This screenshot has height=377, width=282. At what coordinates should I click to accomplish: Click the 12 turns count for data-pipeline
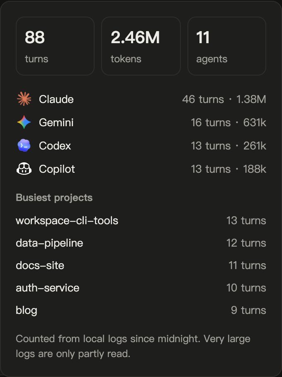pyautogui.click(x=246, y=243)
